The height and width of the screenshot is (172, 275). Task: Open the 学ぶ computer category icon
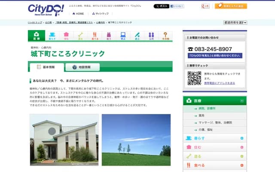coord(123,36)
